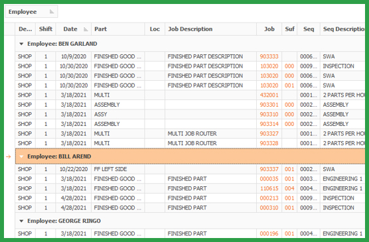The width and height of the screenshot is (369, 242).
Task: Click suffix 004 in job 110615 row
Action: (x=289, y=188)
